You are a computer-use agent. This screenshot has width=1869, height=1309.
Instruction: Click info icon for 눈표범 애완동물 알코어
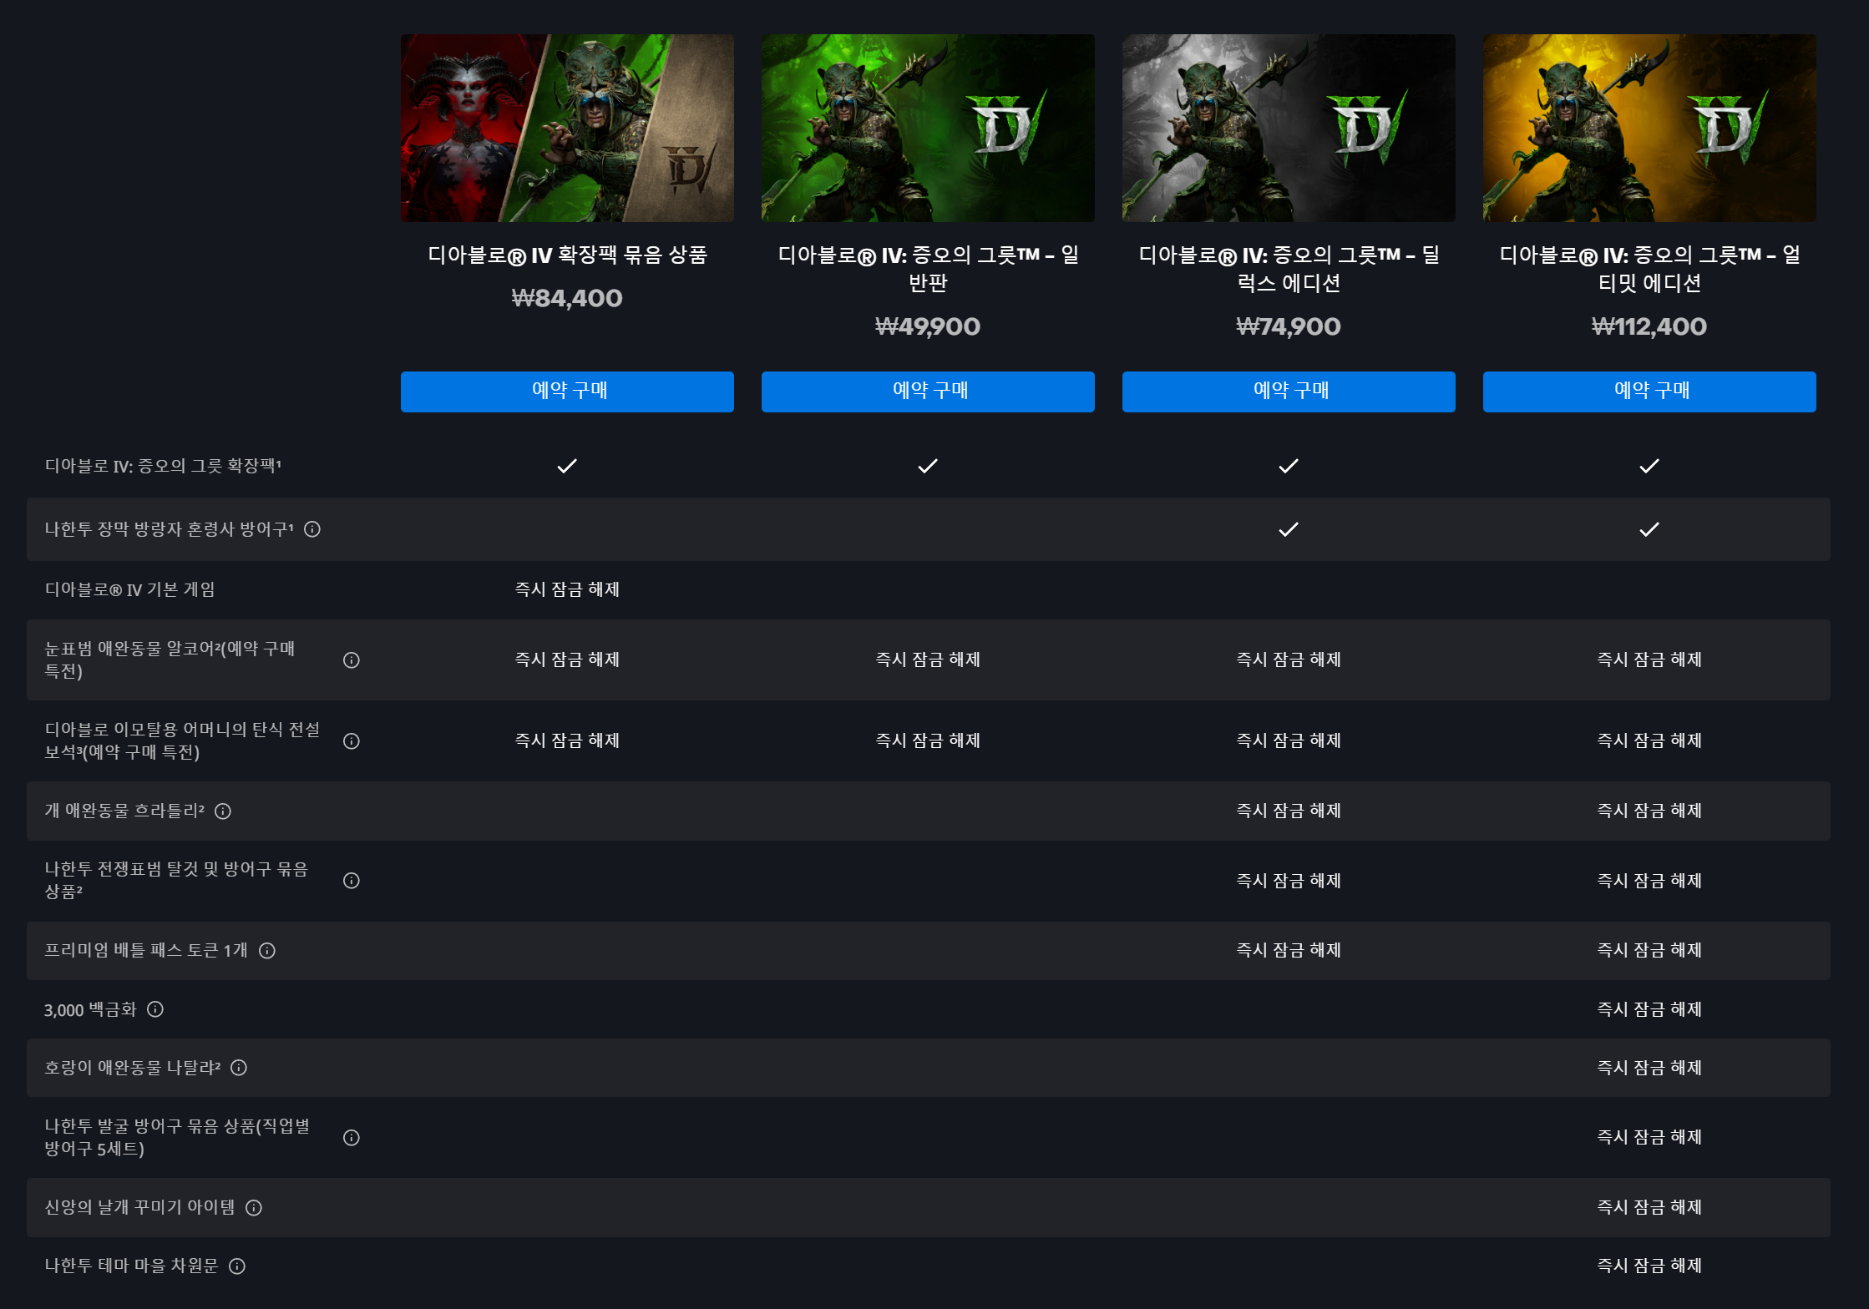coord(352,660)
